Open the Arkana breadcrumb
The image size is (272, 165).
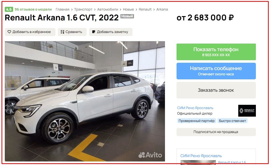pyautogui.click(x=162, y=9)
